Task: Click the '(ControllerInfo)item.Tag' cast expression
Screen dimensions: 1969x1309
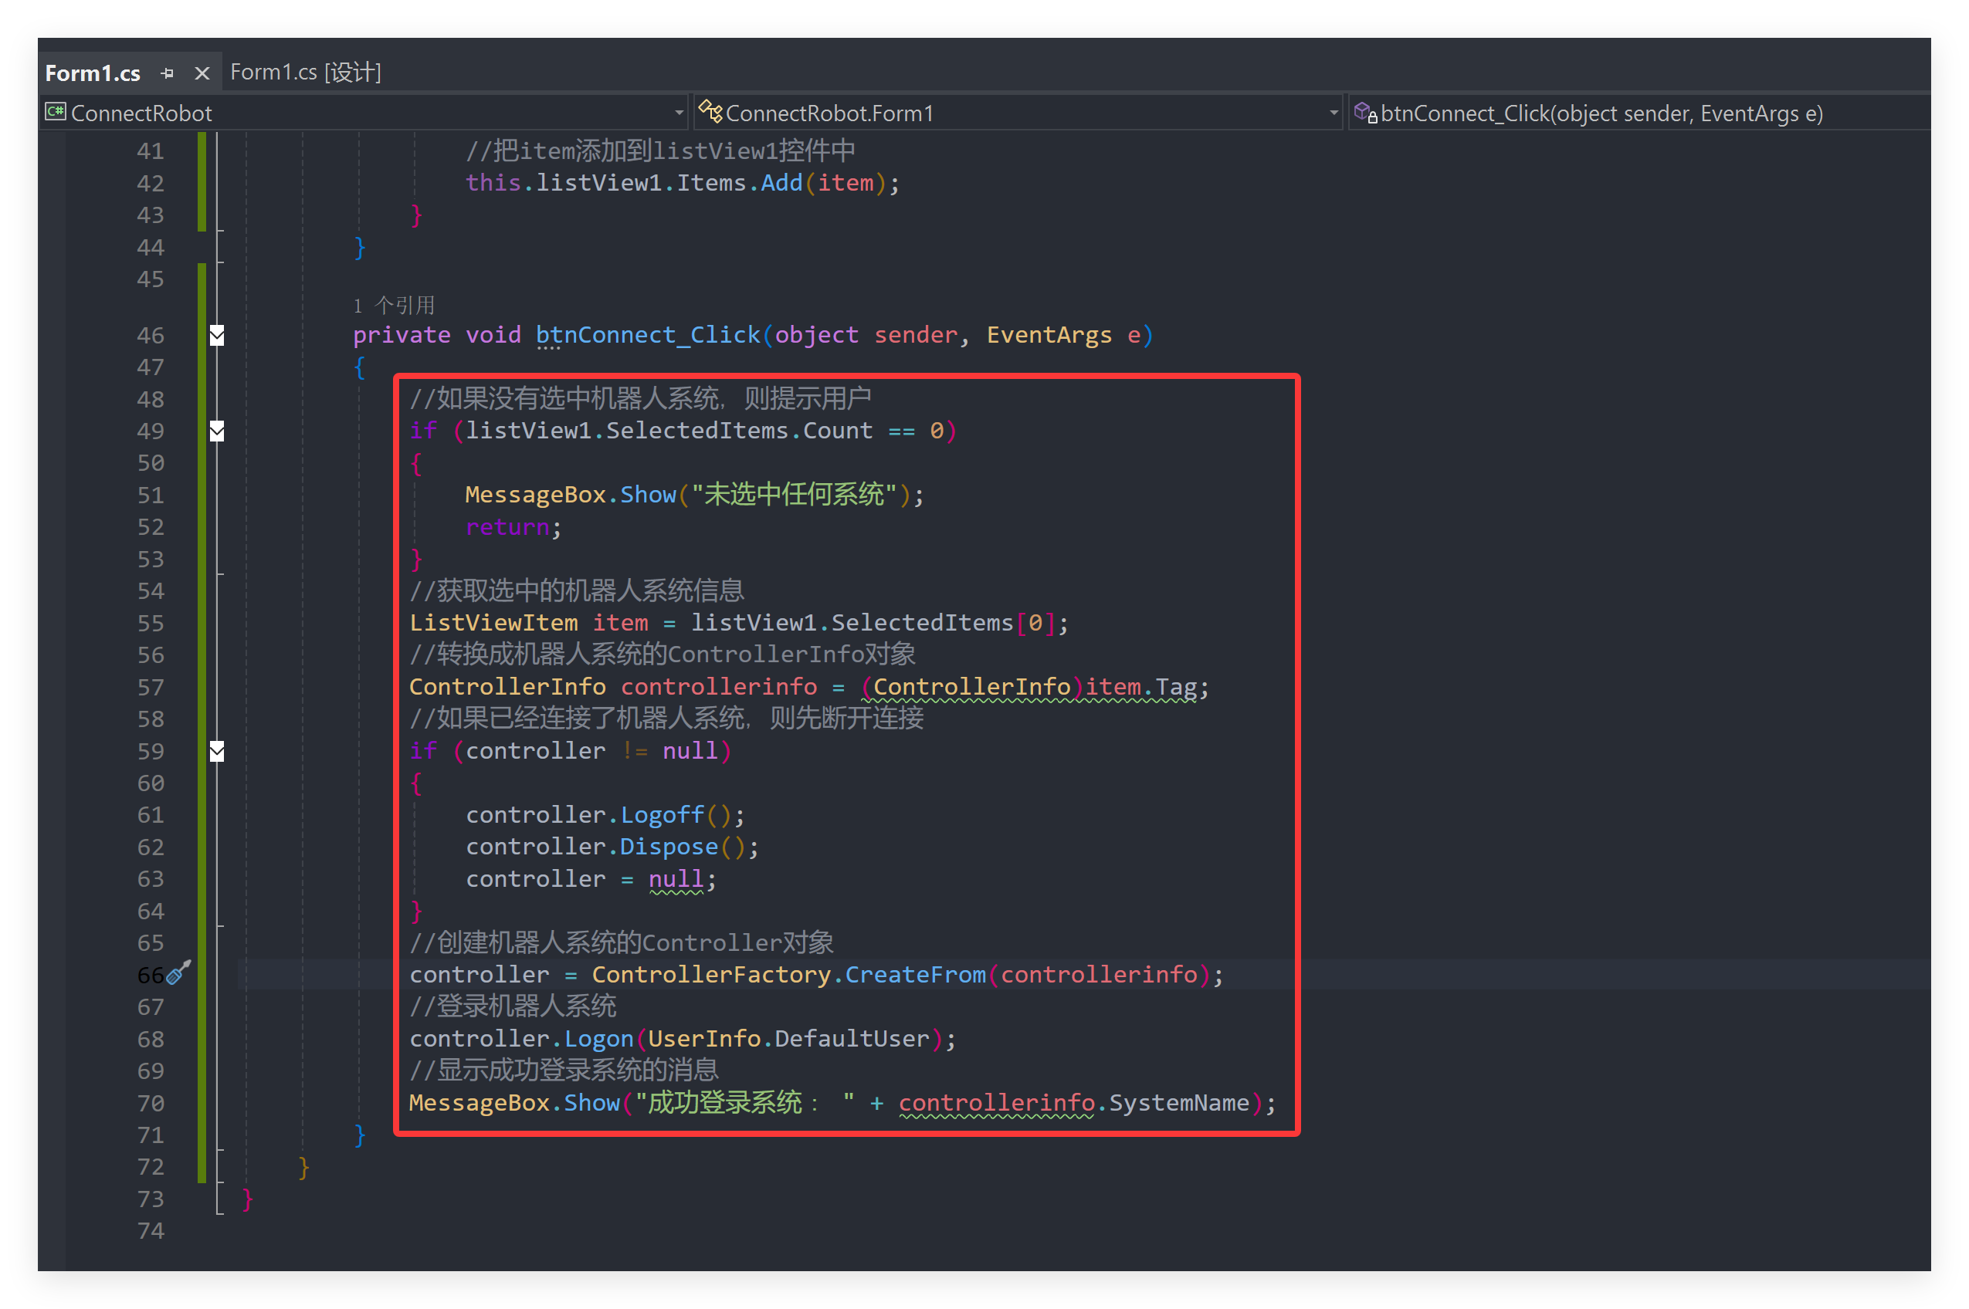Action: (x=1029, y=687)
